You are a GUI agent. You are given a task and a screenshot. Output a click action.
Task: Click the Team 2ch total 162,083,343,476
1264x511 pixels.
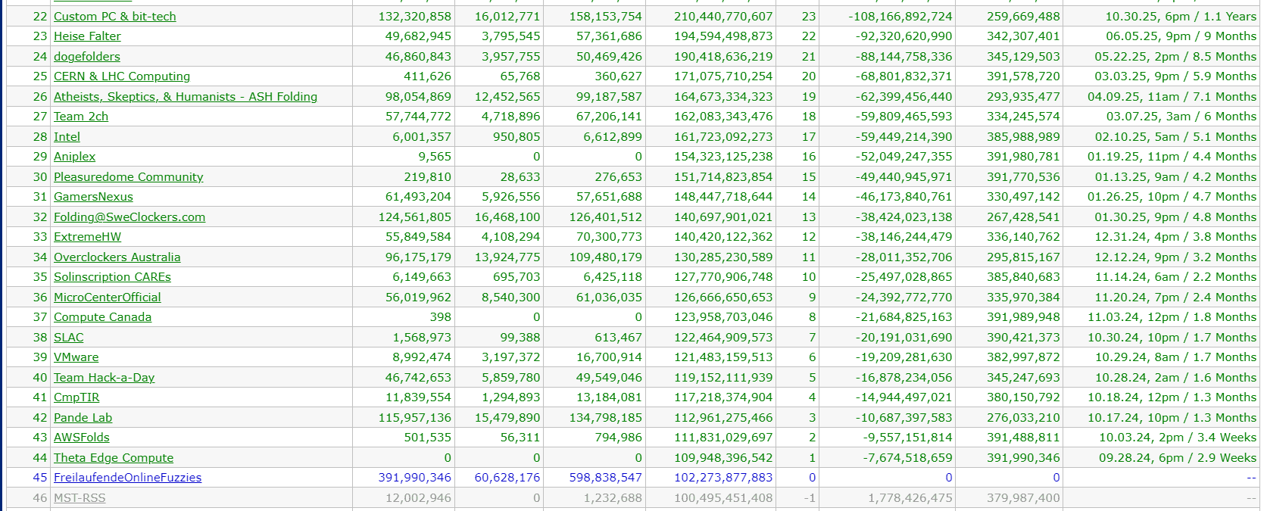[724, 117]
